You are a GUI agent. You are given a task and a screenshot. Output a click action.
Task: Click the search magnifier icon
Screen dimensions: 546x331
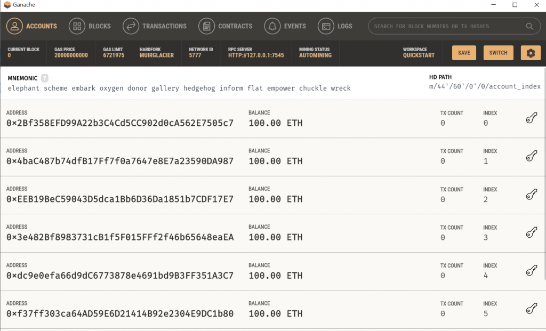529,26
